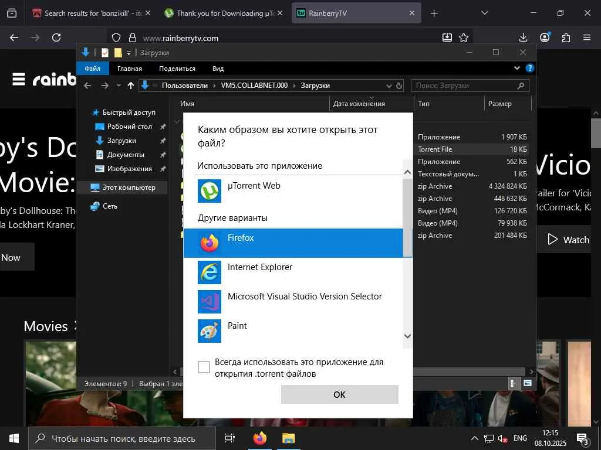
Task: Open the Firefox downloads panel
Action: (x=523, y=37)
